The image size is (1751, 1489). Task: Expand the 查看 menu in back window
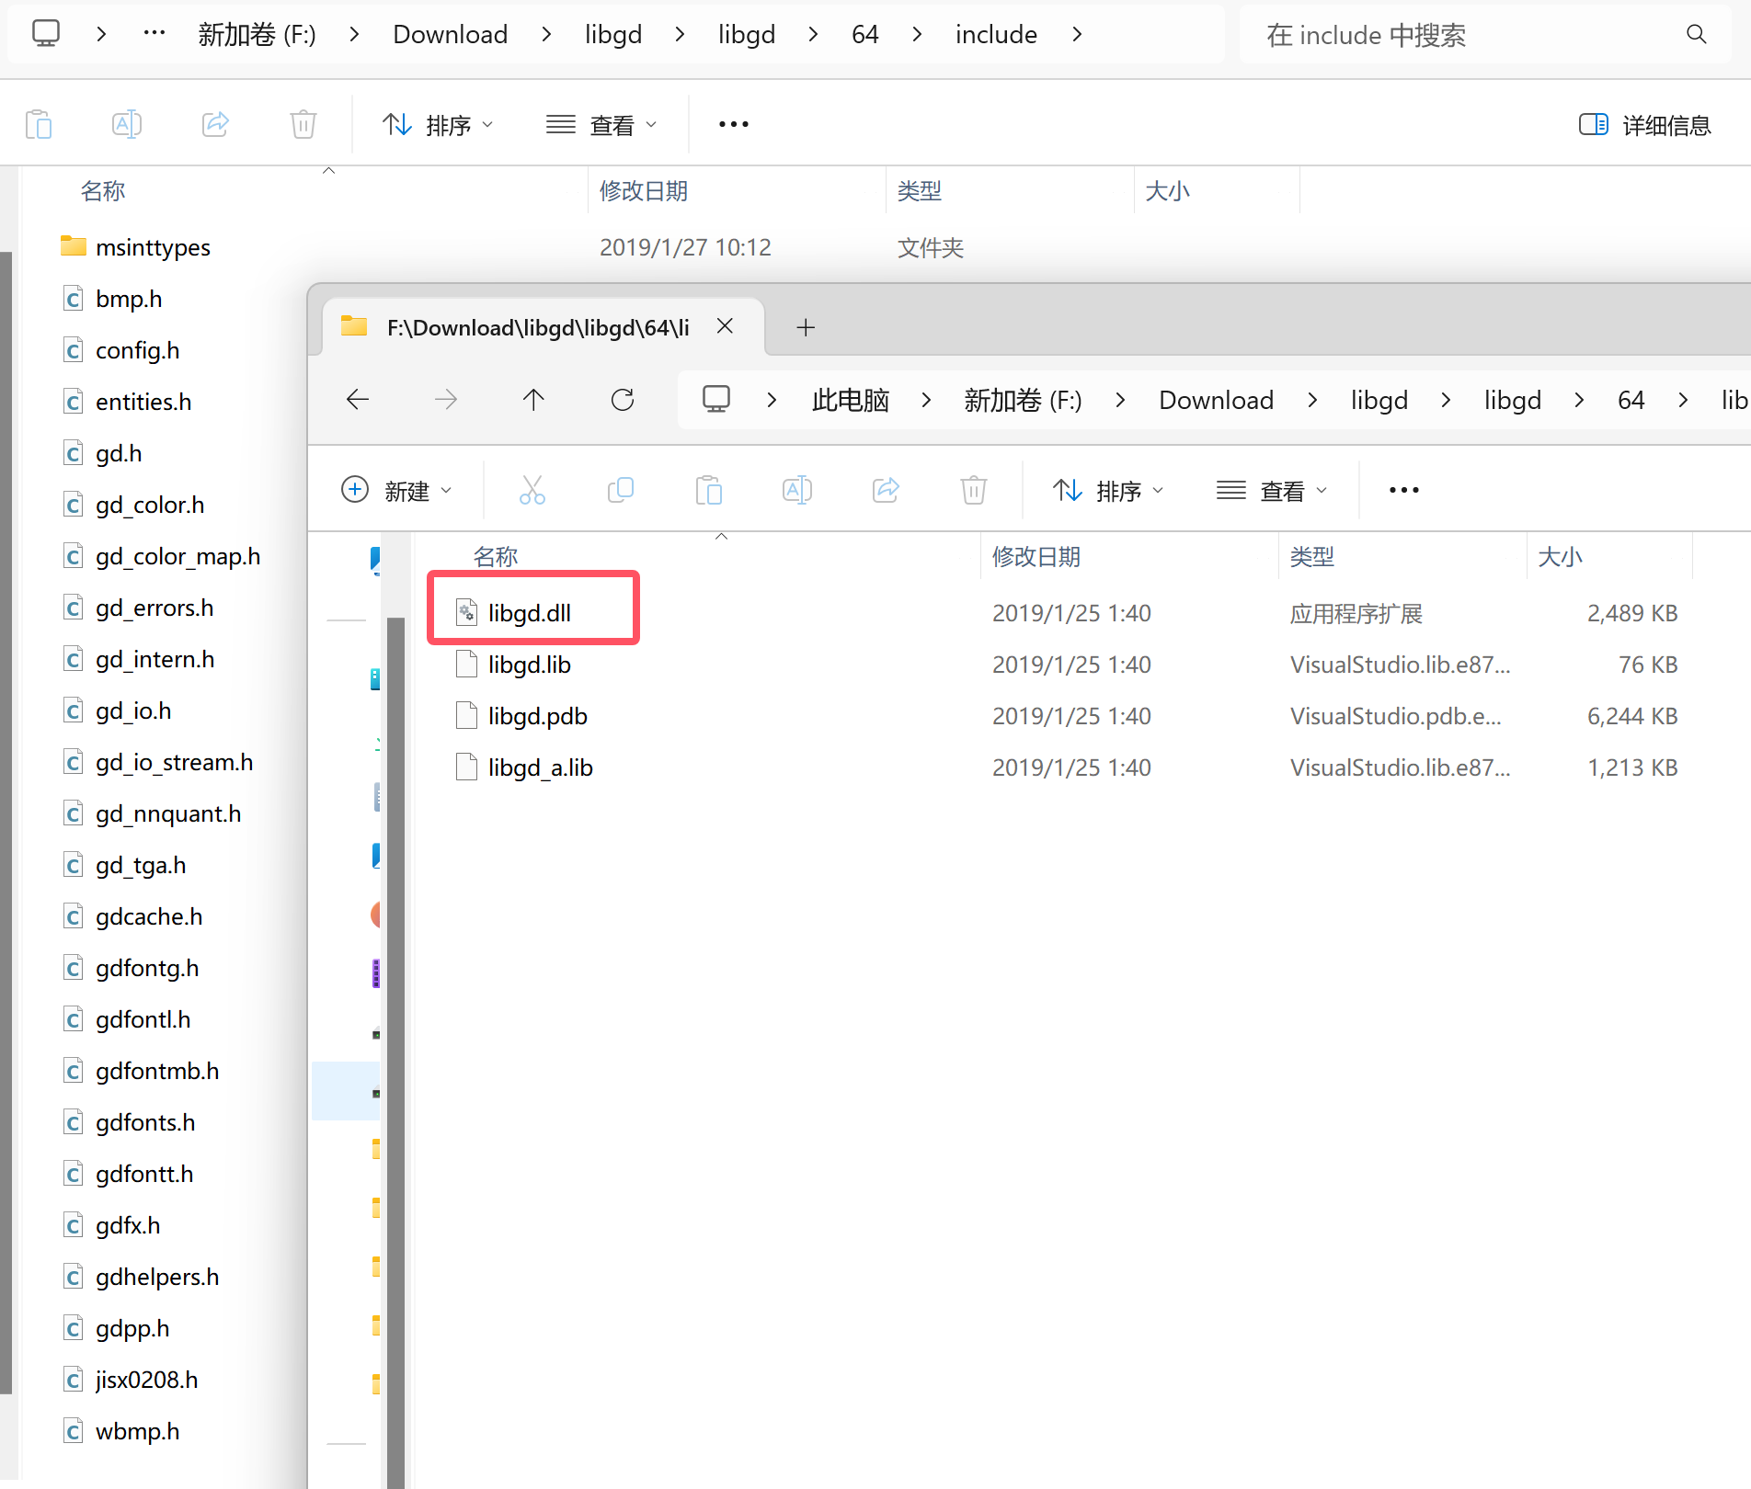[602, 125]
